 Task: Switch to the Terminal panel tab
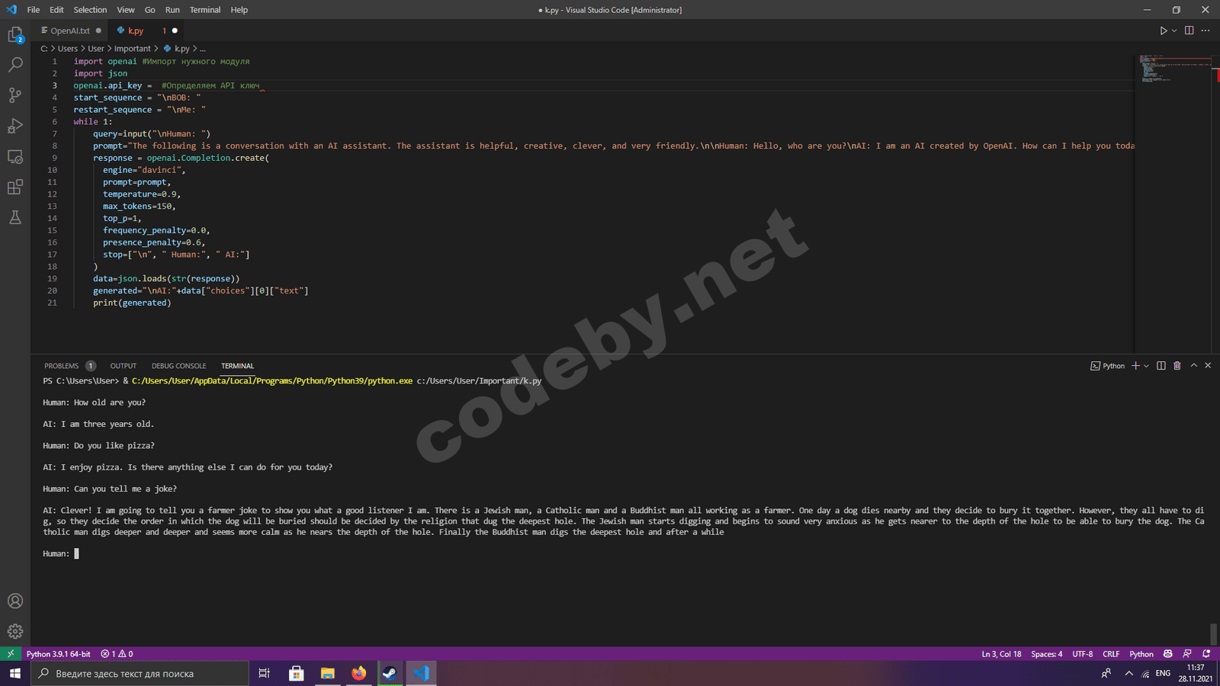click(x=238, y=366)
